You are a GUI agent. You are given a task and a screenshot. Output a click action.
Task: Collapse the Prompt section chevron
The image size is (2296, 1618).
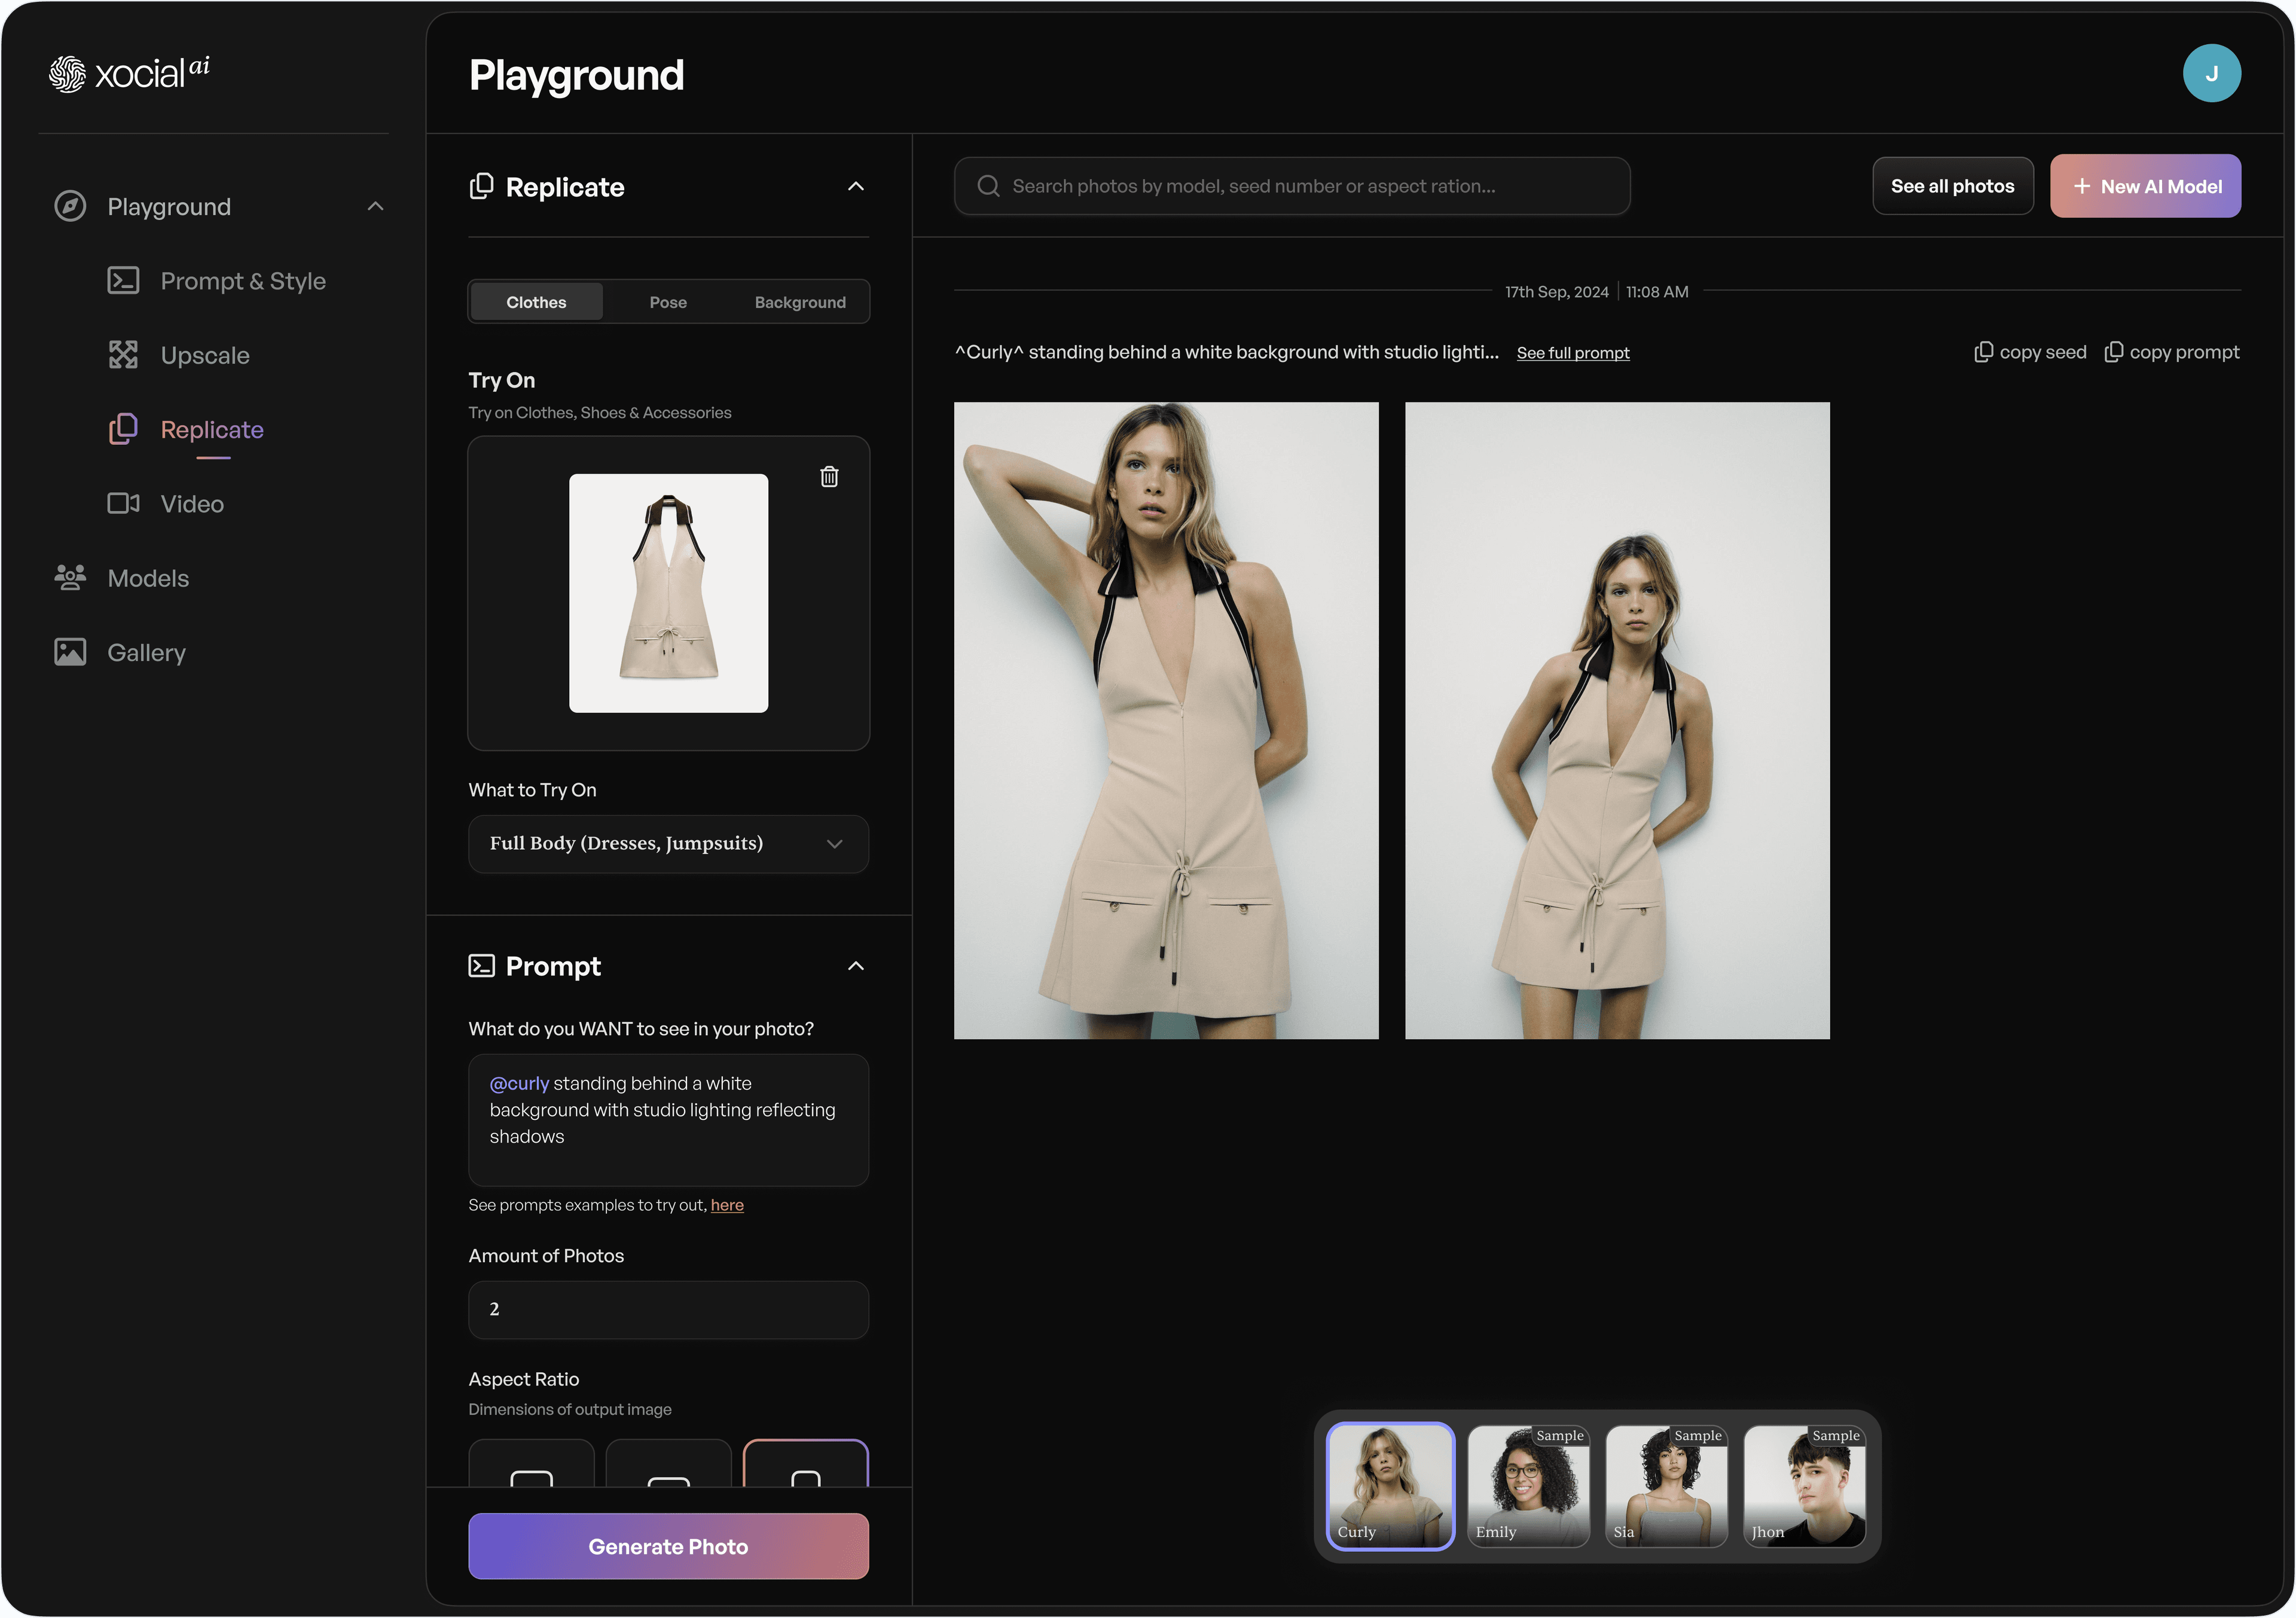click(x=856, y=966)
